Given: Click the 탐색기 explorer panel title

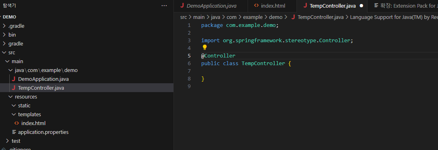Looking at the screenshot, I should point(9,5).
